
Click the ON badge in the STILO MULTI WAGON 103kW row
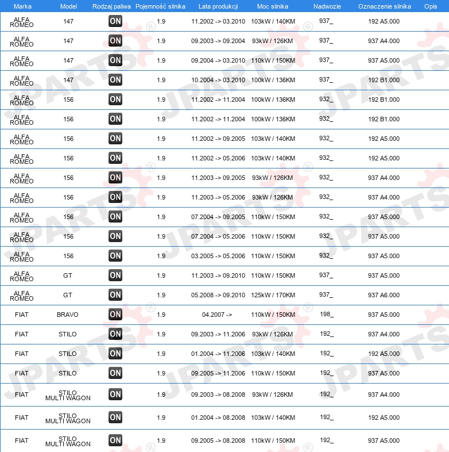(x=115, y=417)
